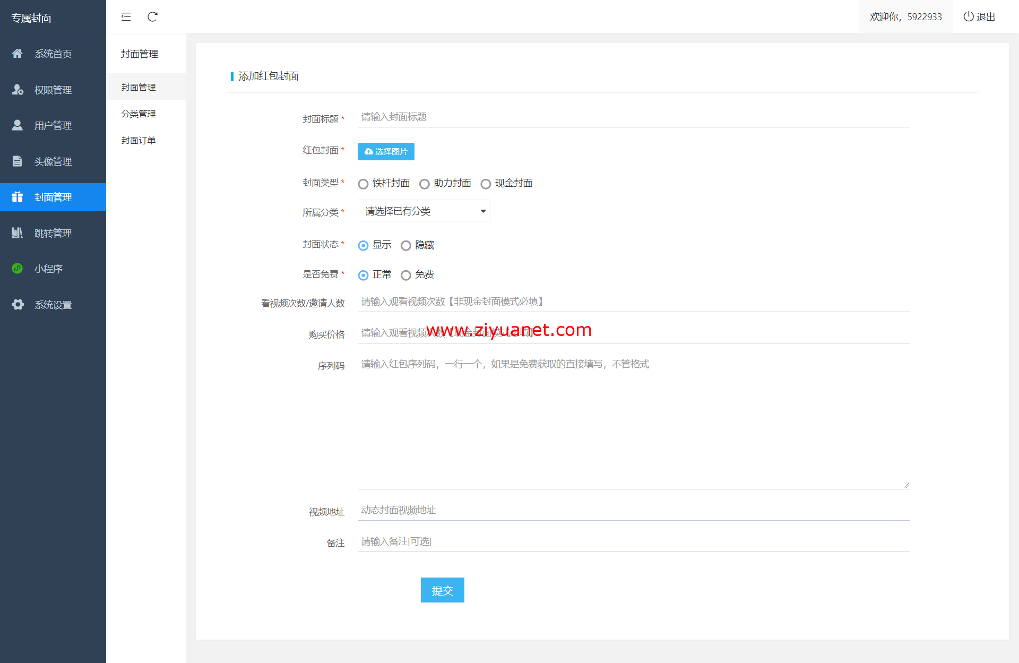Click the 选择图片 upload button
1019x663 pixels.
[386, 151]
